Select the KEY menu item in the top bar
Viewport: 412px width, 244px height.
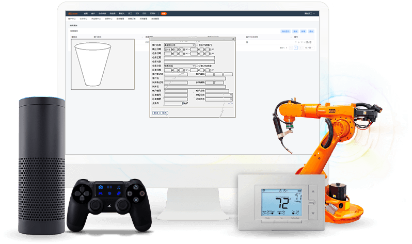[137, 12]
